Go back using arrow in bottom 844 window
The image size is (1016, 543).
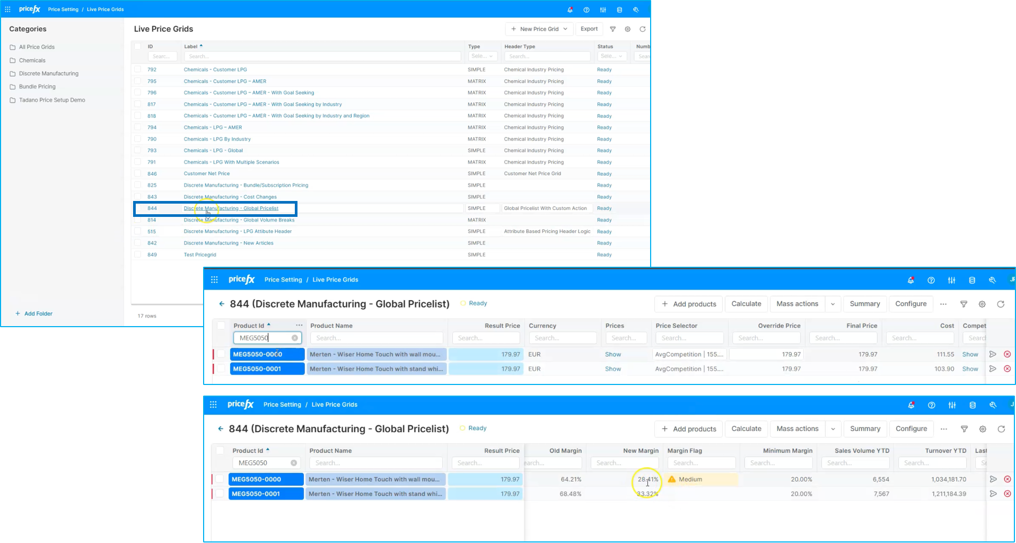[221, 428]
